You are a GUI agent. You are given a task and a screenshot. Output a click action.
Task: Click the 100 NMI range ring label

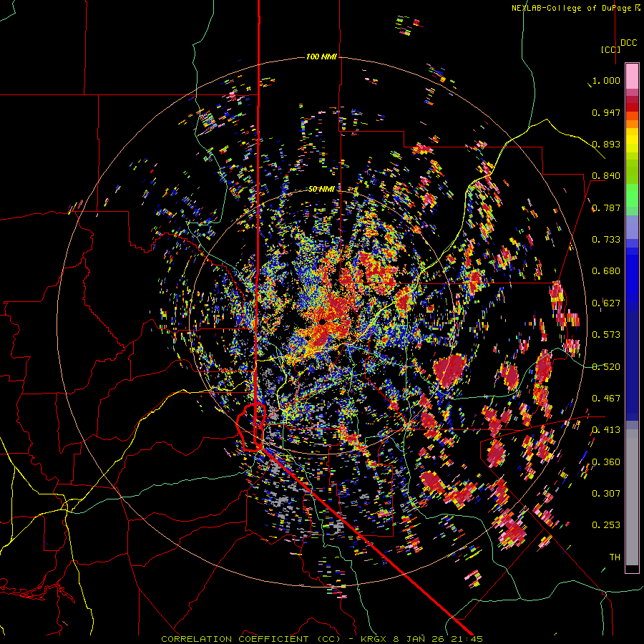tap(321, 57)
